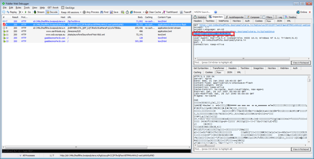Click the MSDN Search input field
The image size is (314, 159).
(x=203, y=12)
